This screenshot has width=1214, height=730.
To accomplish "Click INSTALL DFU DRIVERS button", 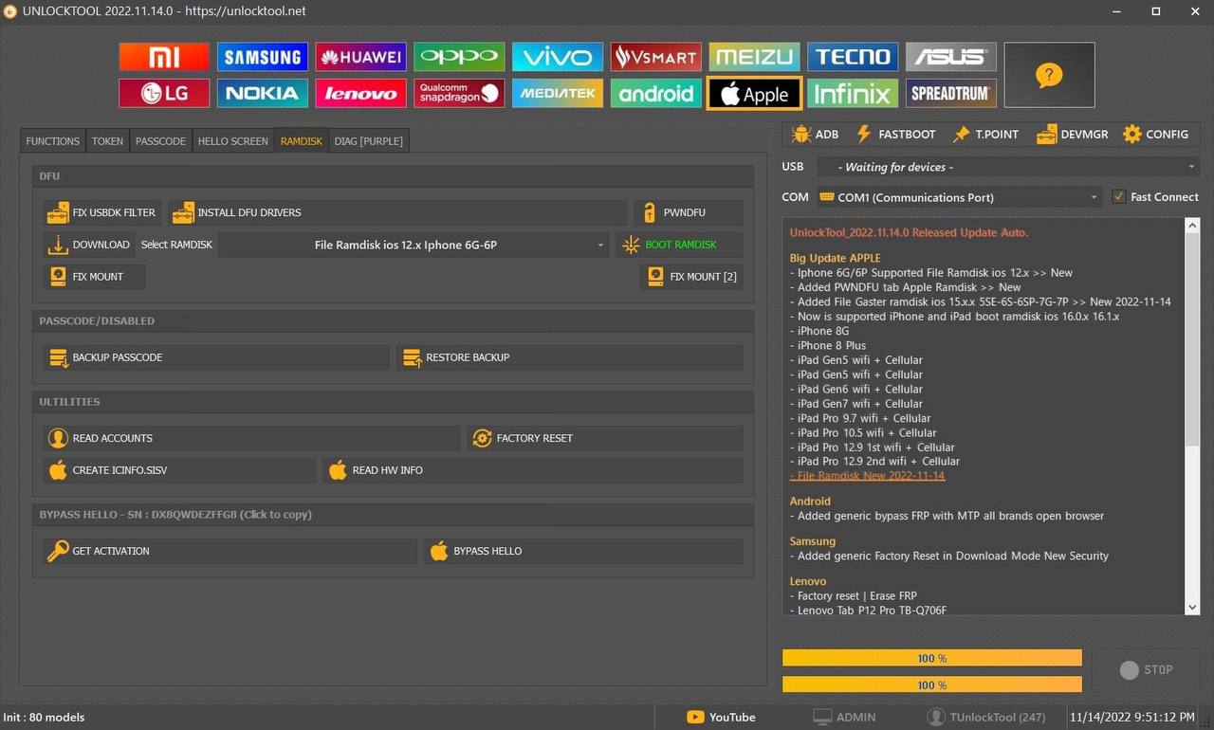I will click(397, 212).
